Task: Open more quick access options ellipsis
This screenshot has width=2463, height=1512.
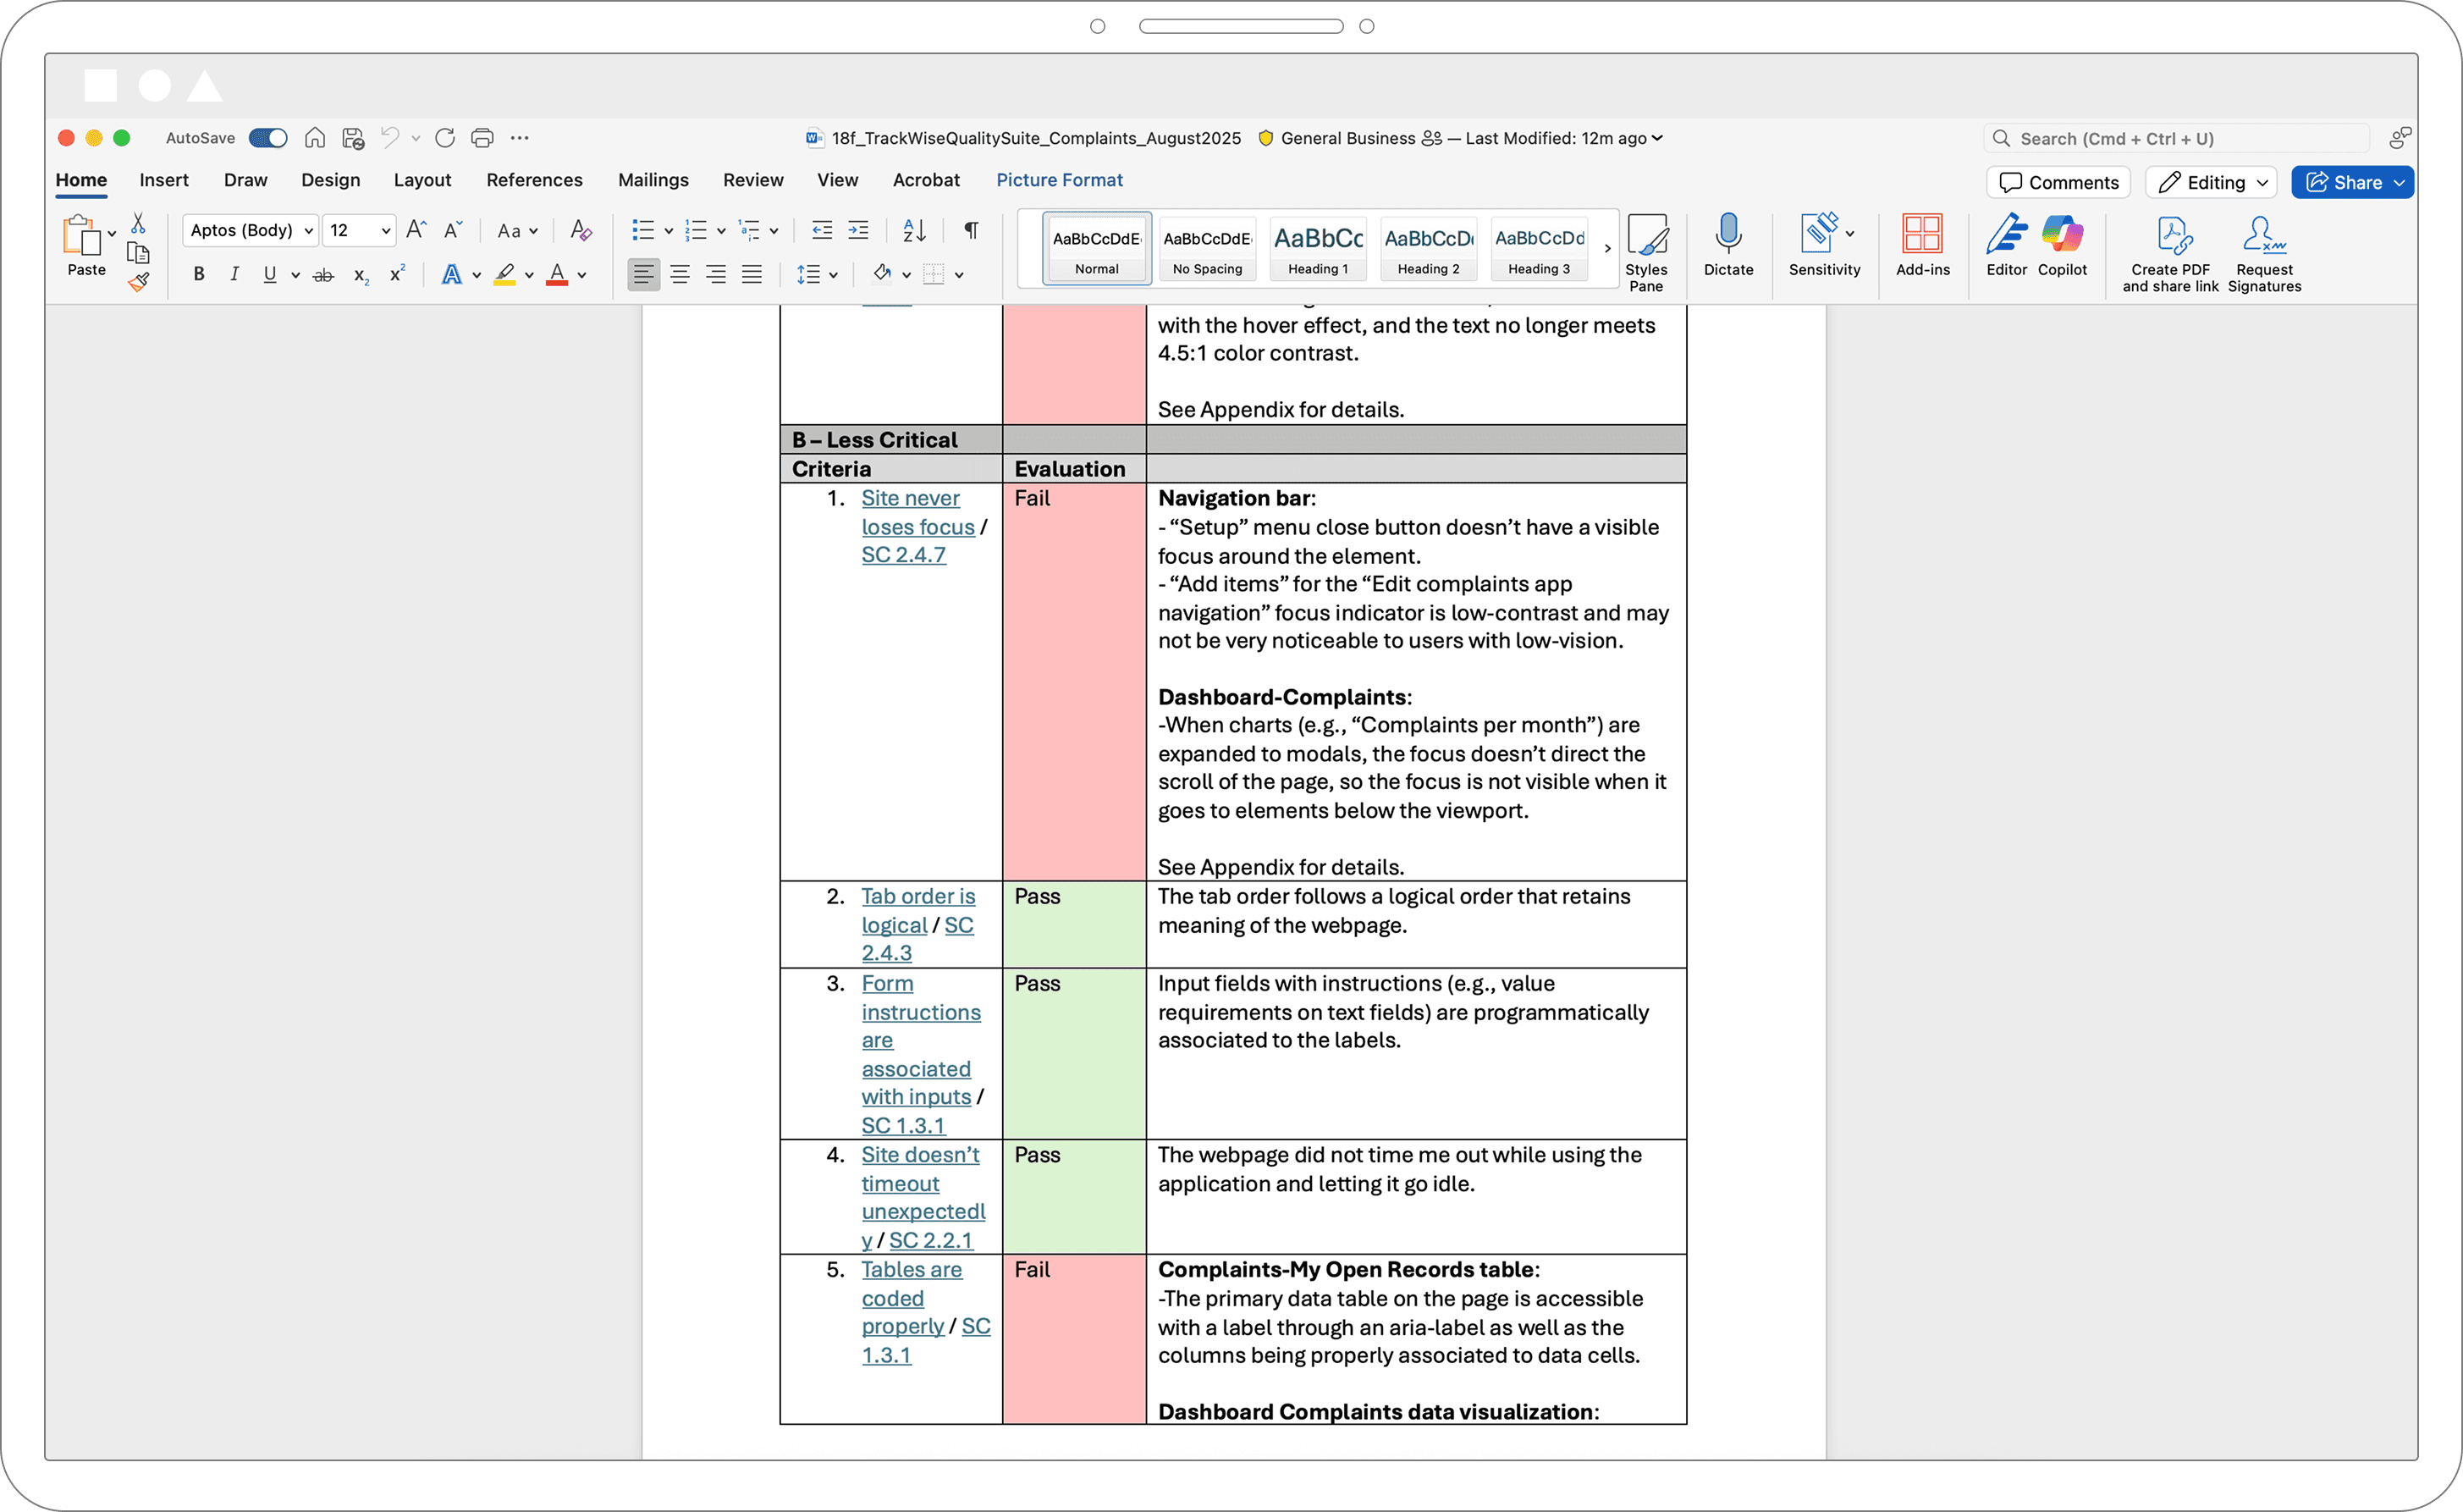Action: point(520,138)
